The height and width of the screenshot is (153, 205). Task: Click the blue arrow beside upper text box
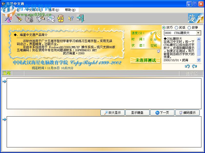click(4, 81)
